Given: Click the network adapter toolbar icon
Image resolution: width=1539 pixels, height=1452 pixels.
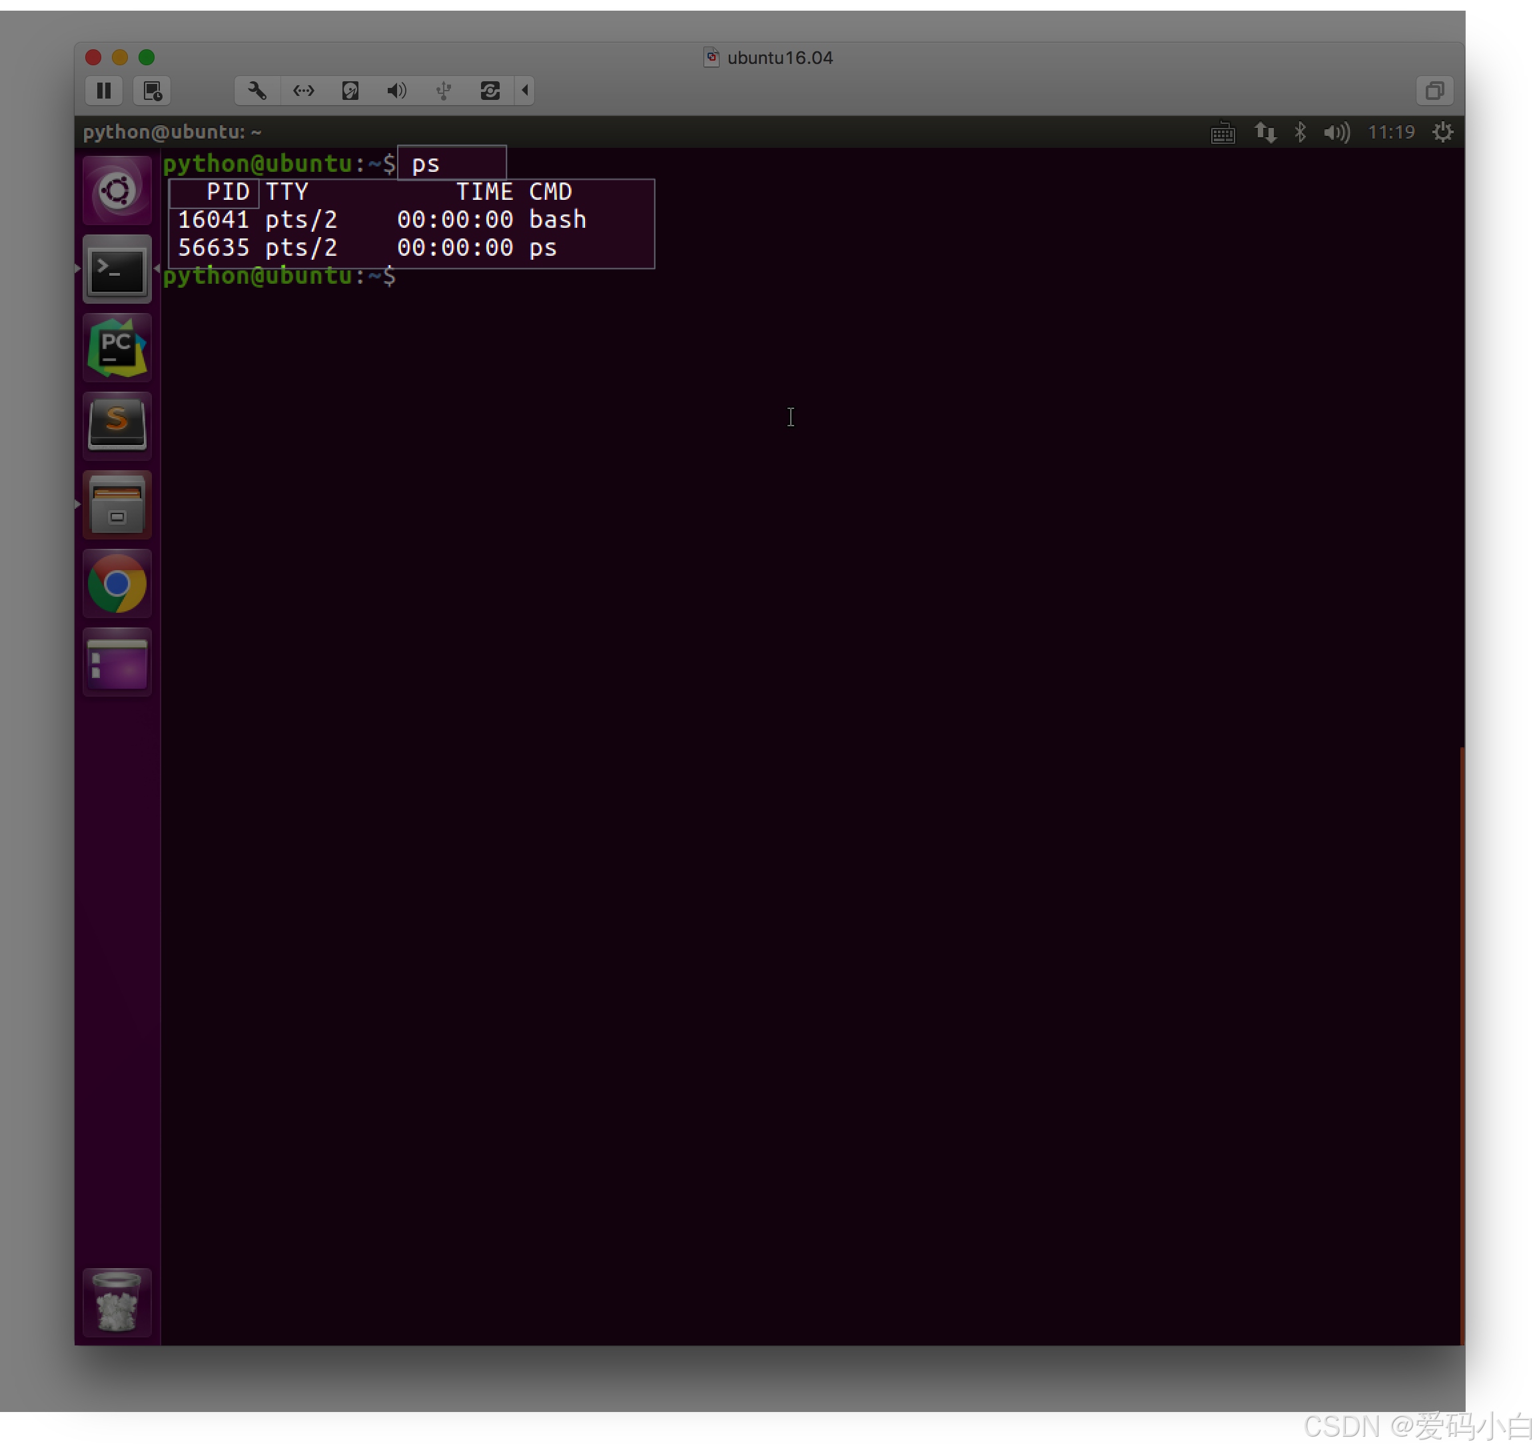Looking at the screenshot, I should [x=303, y=91].
